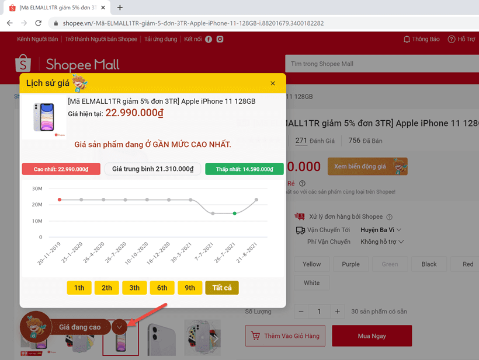This screenshot has width=479, height=360.
Task: Select the 1th time range filter
Action: (x=79, y=288)
